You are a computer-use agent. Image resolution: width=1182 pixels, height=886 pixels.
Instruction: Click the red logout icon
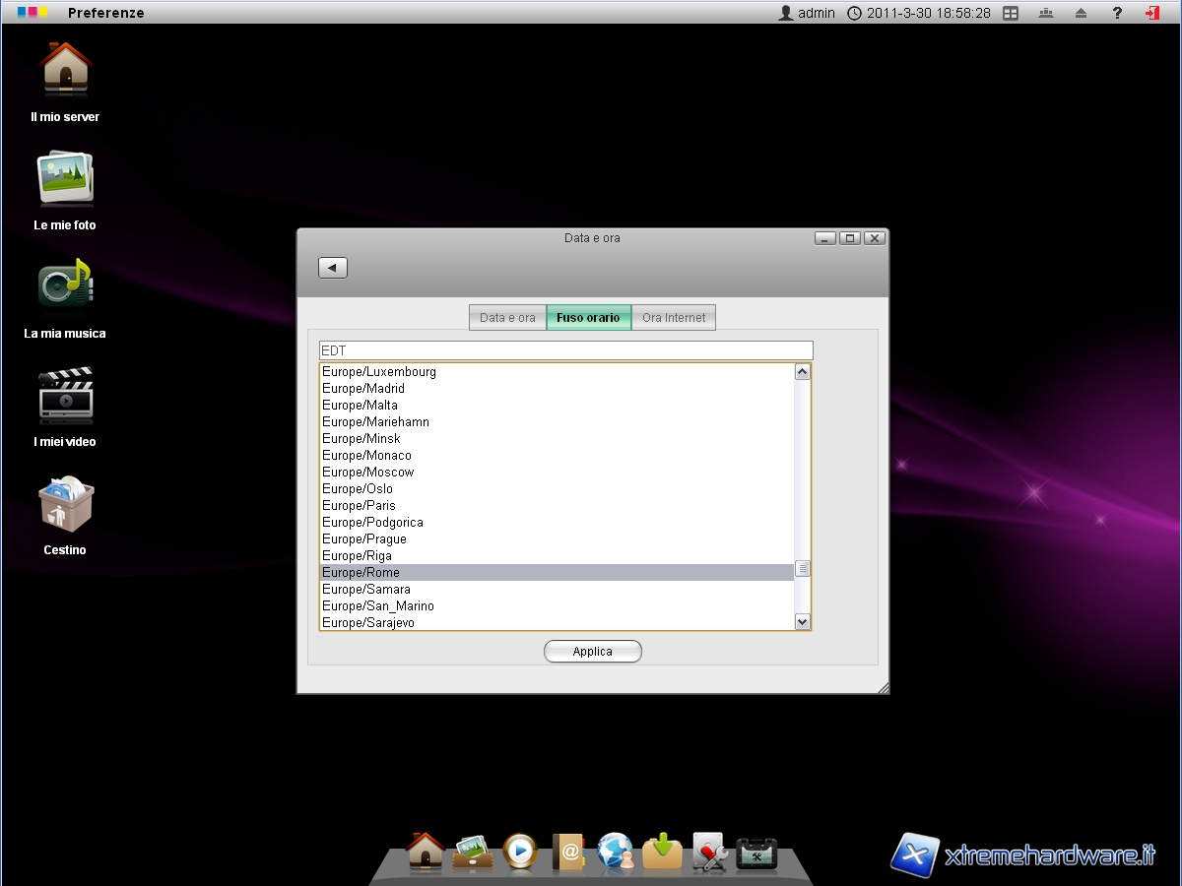click(x=1151, y=13)
